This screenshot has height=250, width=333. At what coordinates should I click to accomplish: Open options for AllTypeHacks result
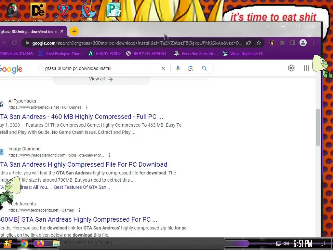point(87,107)
